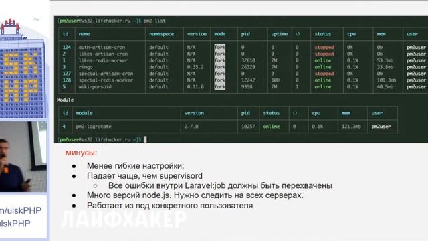This screenshot has height=241, width=428.
Task: Click sub-bullet about Laravel:job errors
Action: point(220,185)
